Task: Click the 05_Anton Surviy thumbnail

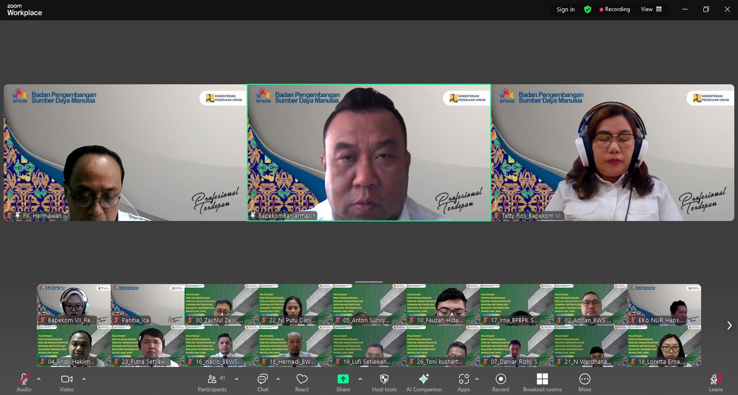Action: [x=369, y=305]
